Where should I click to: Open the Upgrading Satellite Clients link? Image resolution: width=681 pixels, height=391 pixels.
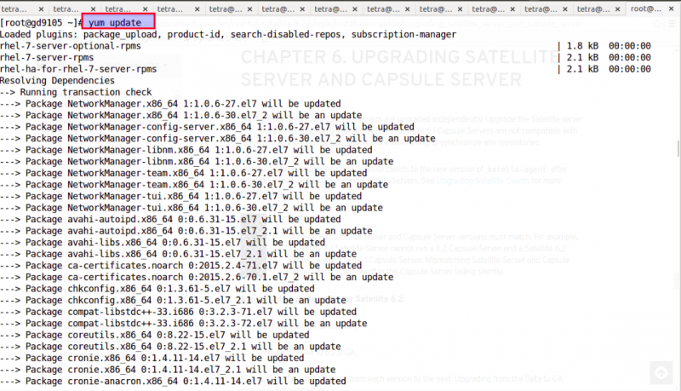(x=483, y=181)
